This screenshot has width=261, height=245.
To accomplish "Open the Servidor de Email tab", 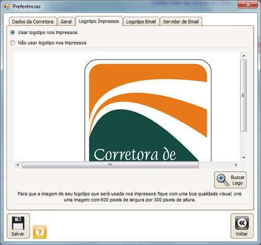I will (x=181, y=22).
